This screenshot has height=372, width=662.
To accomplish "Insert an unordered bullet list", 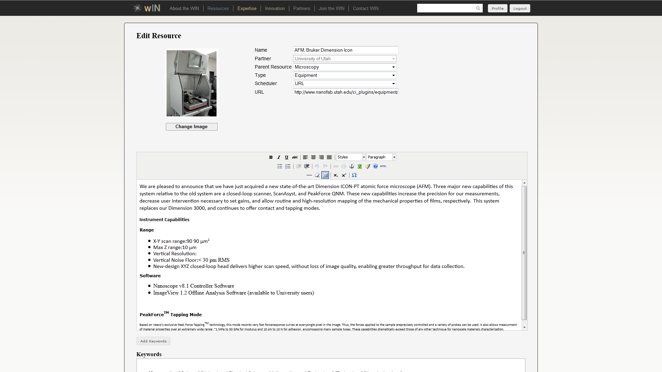I will coord(280,166).
